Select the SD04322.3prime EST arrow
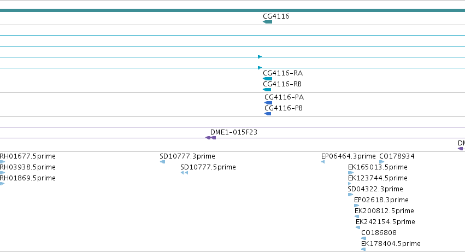The height and width of the screenshot is (252, 465). pos(351,195)
